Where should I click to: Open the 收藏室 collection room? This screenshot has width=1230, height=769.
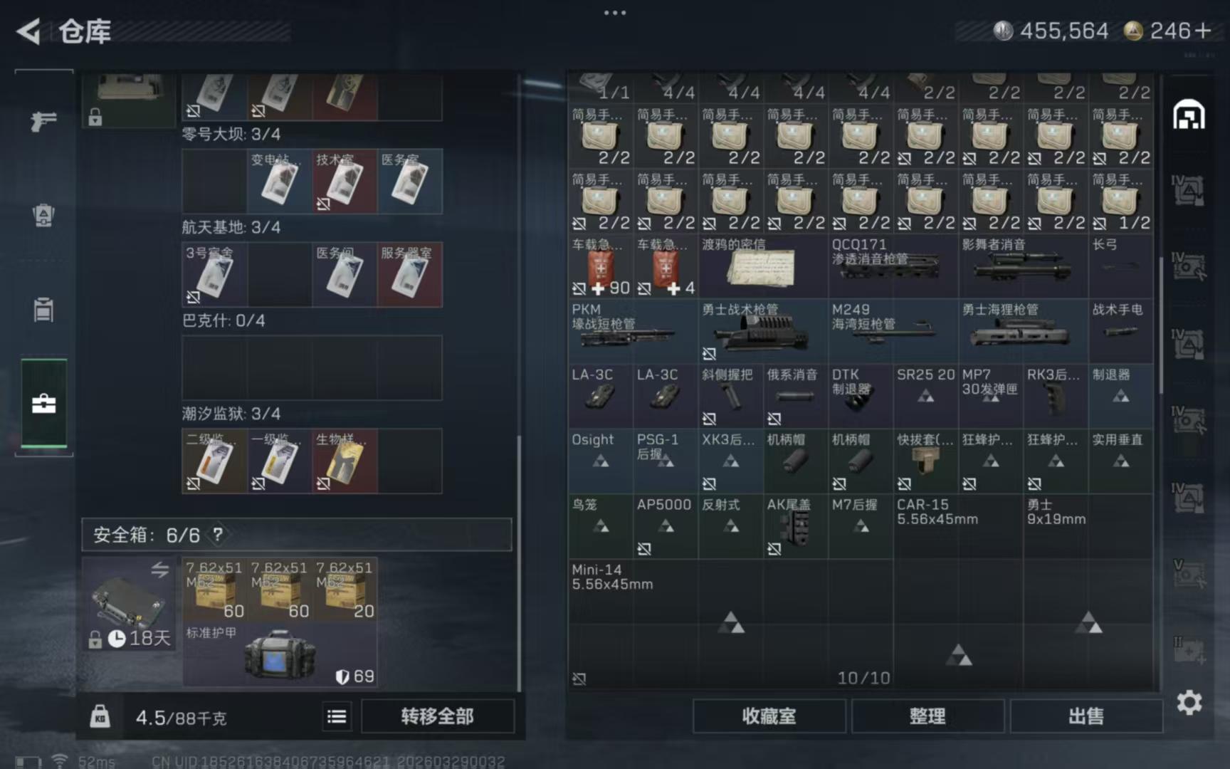tap(769, 716)
